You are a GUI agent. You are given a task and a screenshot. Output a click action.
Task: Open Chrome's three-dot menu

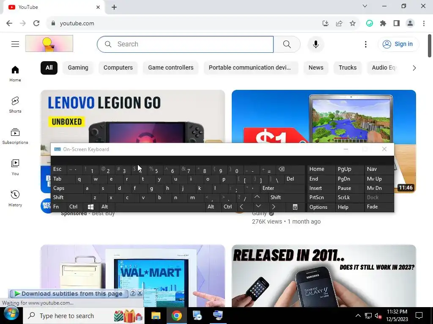click(424, 24)
